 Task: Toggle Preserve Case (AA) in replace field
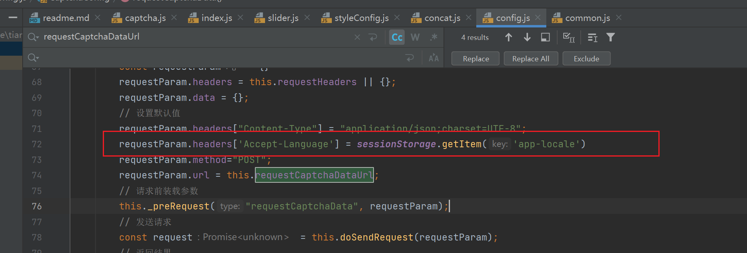(434, 58)
